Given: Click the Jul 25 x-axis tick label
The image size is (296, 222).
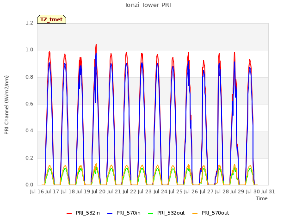Looking at the screenshot, I should pos(176,192).
